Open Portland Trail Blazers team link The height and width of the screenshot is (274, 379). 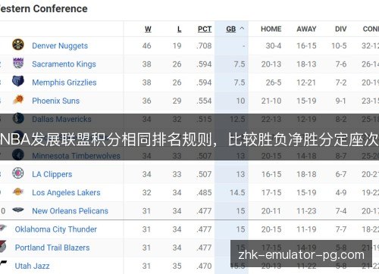pos(52,248)
